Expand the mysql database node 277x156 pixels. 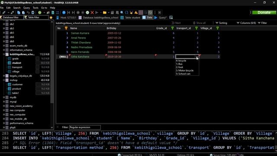click(4, 102)
